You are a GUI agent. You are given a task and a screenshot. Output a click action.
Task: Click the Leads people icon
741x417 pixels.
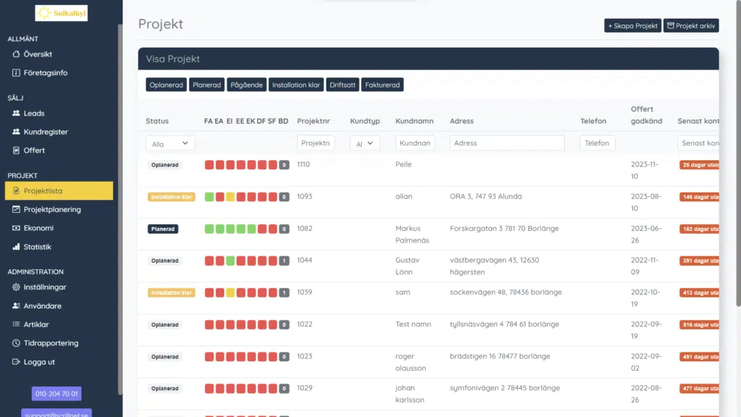[16, 113]
